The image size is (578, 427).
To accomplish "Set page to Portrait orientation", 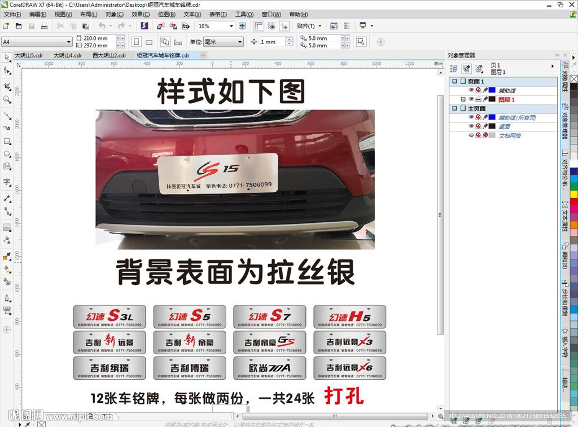I will click(137, 42).
